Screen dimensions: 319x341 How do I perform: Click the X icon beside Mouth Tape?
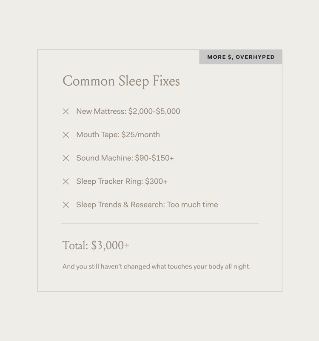[66, 135]
